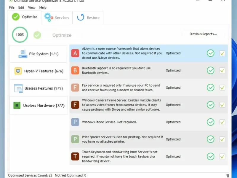Click the Fax service description text
237x178 pixels.
[x=121, y=88]
